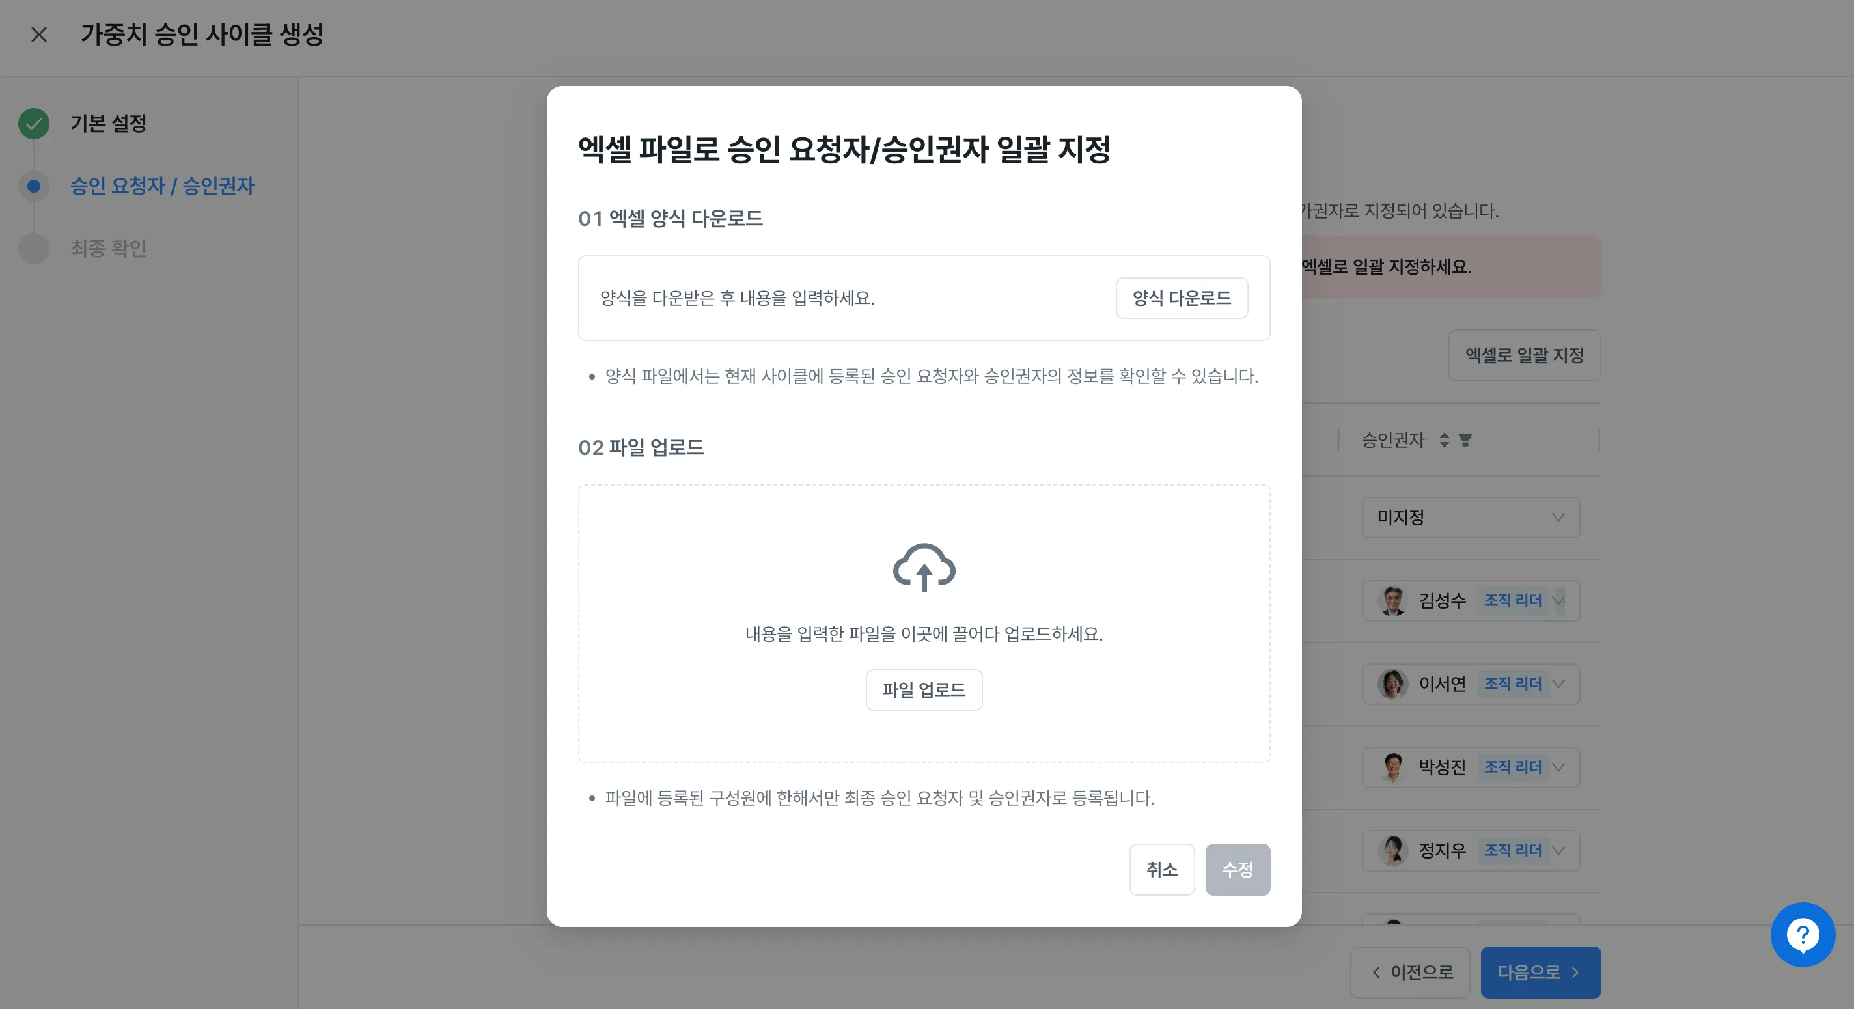Viewport: 1854px width, 1009px height.
Task: Click the 다음으로 button
Action: tap(1540, 973)
